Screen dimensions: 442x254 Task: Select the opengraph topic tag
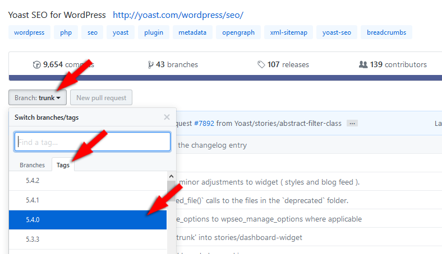pyautogui.click(x=238, y=32)
